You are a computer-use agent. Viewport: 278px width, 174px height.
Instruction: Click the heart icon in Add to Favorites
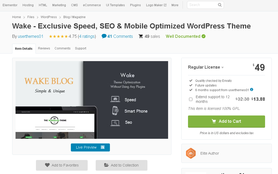(47, 165)
